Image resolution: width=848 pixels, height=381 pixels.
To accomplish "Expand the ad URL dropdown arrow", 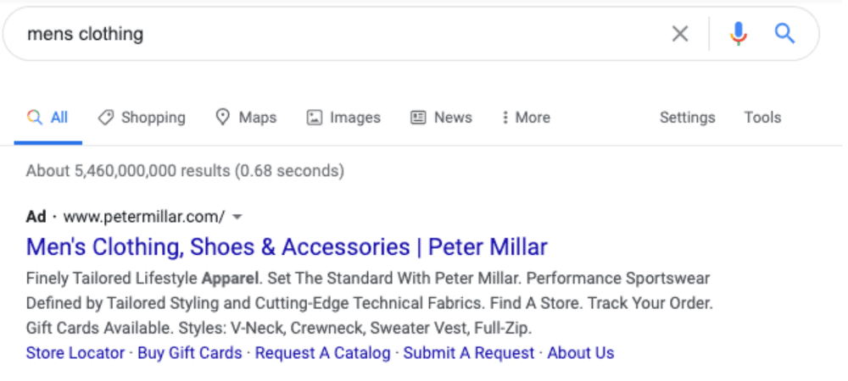I will 237,217.
